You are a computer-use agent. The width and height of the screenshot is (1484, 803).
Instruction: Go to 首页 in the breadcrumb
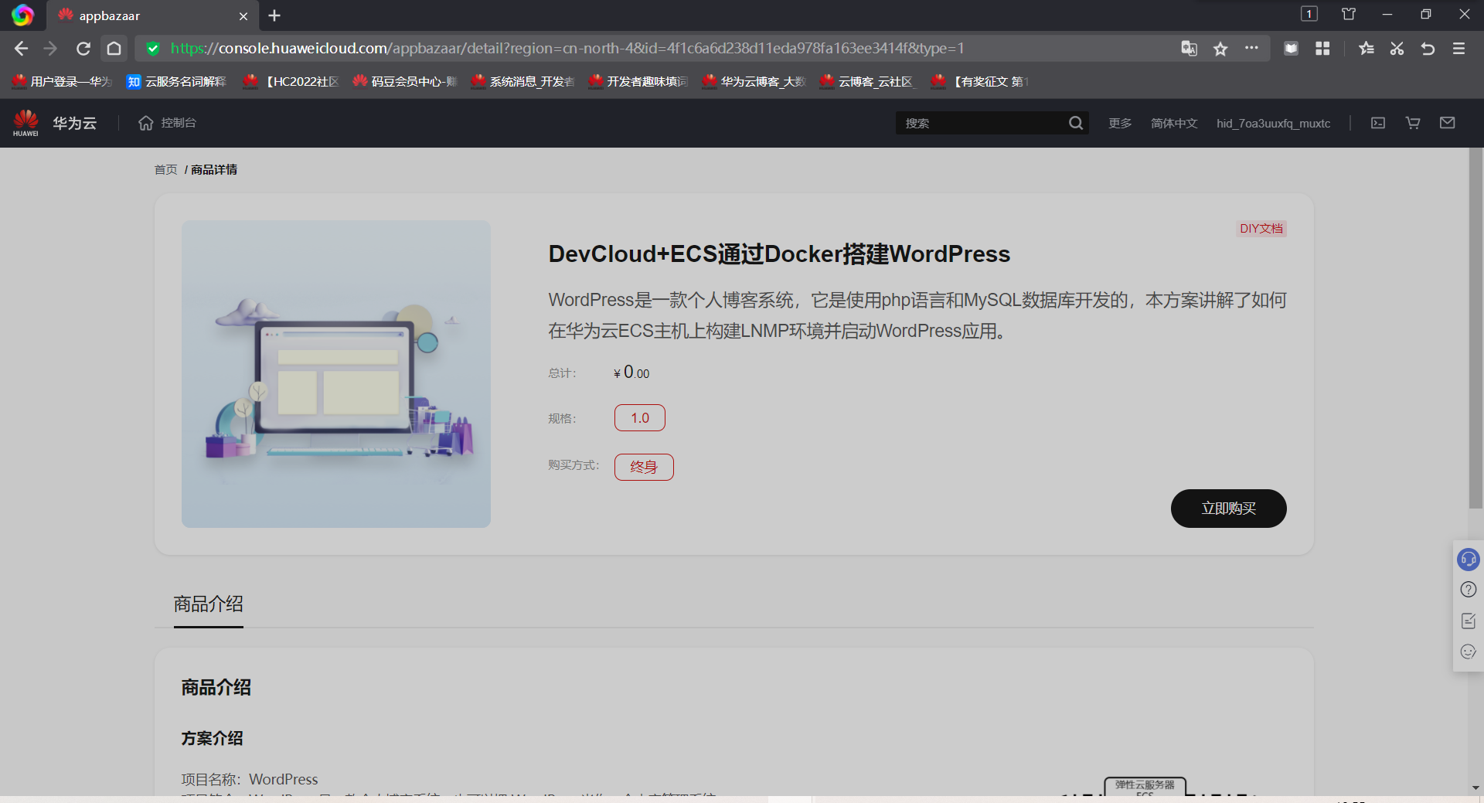click(x=165, y=170)
